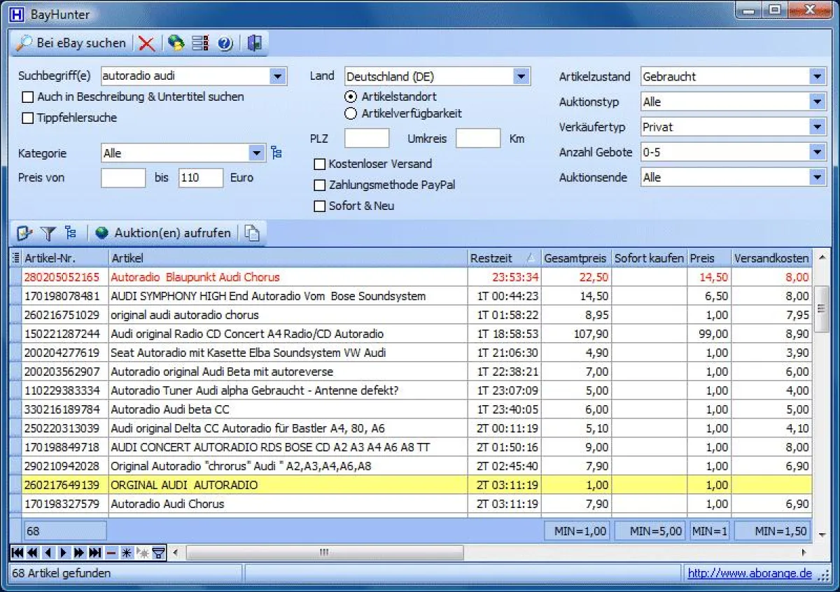Image resolution: width=840 pixels, height=592 pixels.
Task: Check Zahlungsmethode PayPal
Action: point(320,185)
